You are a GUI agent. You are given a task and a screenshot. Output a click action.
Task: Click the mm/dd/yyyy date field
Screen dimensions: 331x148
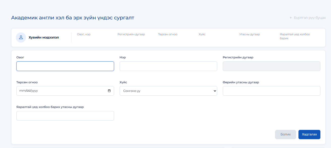coord(65,91)
